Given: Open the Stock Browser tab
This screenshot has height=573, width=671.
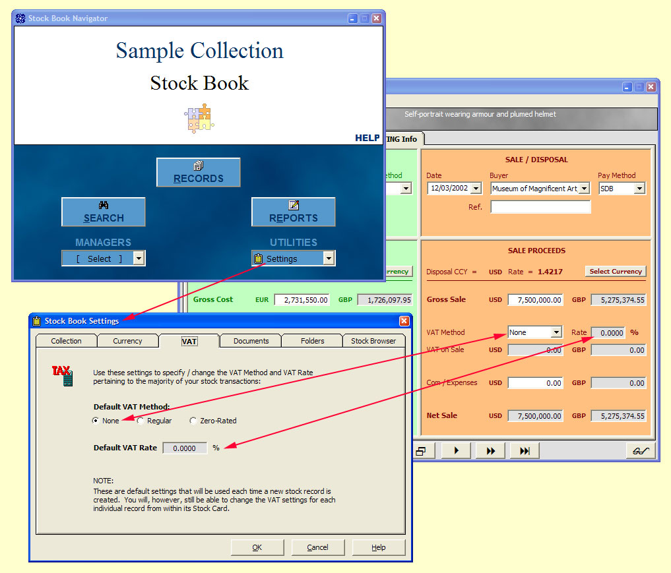Looking at the screenshot, I should point(373,341).
